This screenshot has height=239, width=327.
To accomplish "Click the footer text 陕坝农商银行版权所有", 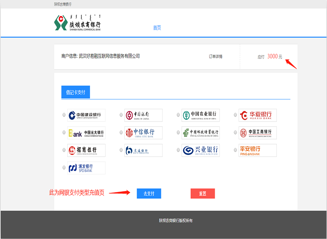I will point(176,220).
